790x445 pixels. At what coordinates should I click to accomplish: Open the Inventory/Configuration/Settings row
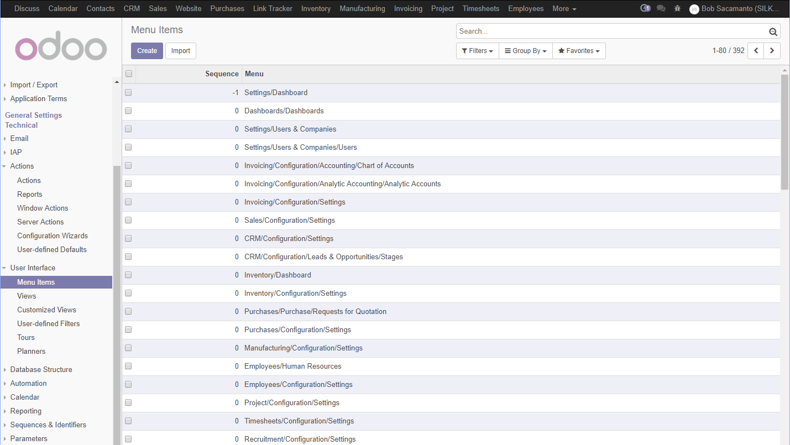(451, 293)
